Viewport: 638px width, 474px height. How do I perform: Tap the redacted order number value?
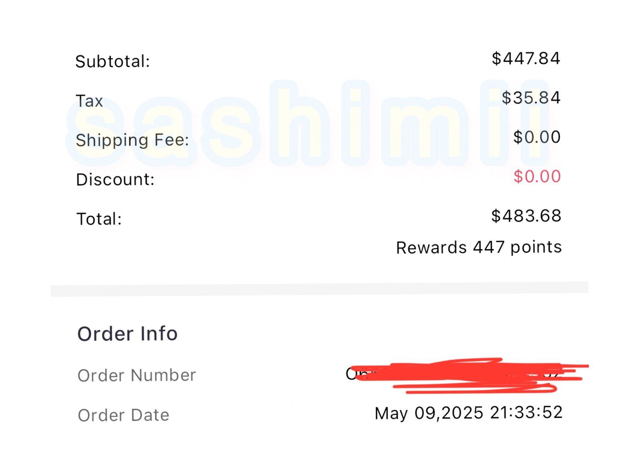coord(467,375)
